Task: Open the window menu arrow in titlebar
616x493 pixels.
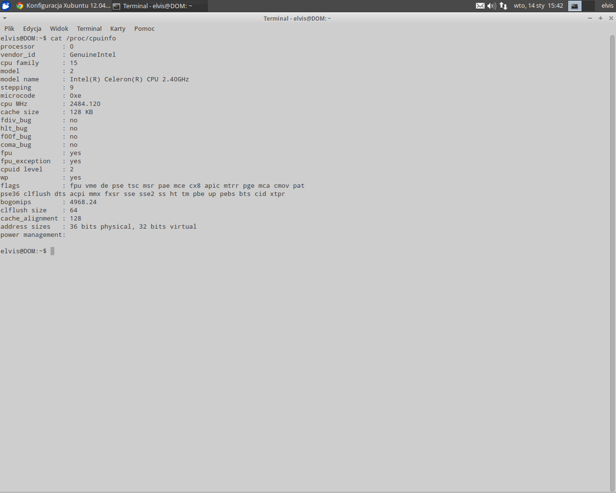Action: [x=5, y=18]
